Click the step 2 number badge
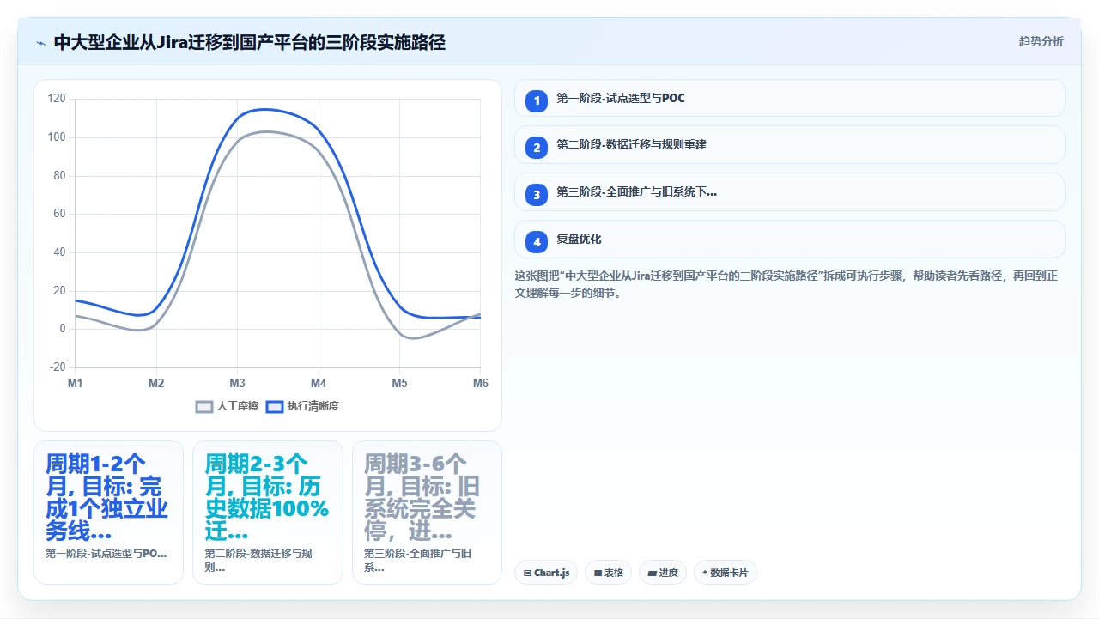 coord(537,148)
